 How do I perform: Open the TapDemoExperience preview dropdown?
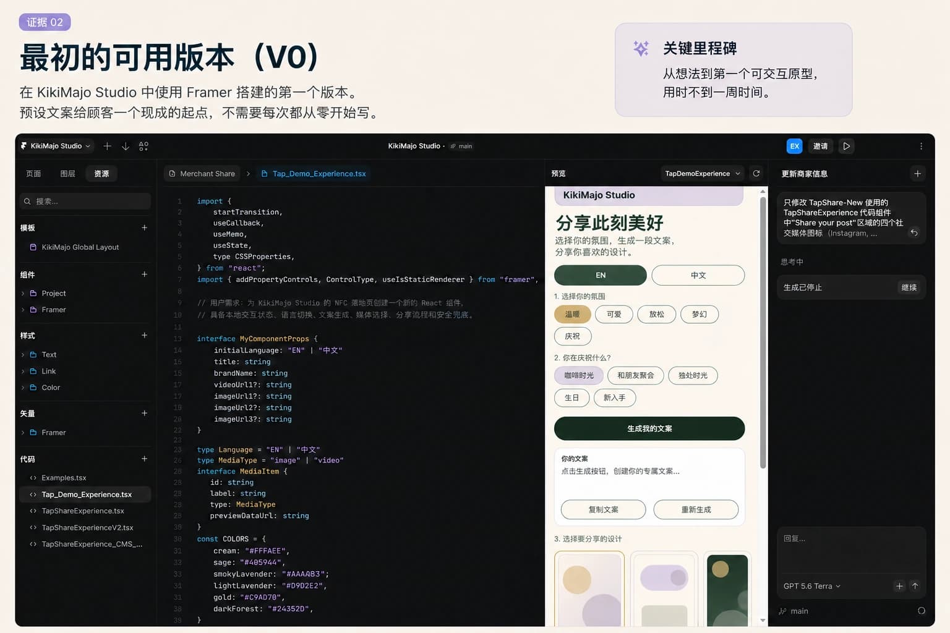pos(702,174)
